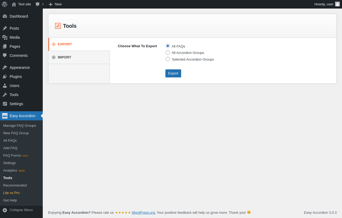The image size is (342, 218).
Task: Click the Collapse Menu label
Action: point(21,210)
